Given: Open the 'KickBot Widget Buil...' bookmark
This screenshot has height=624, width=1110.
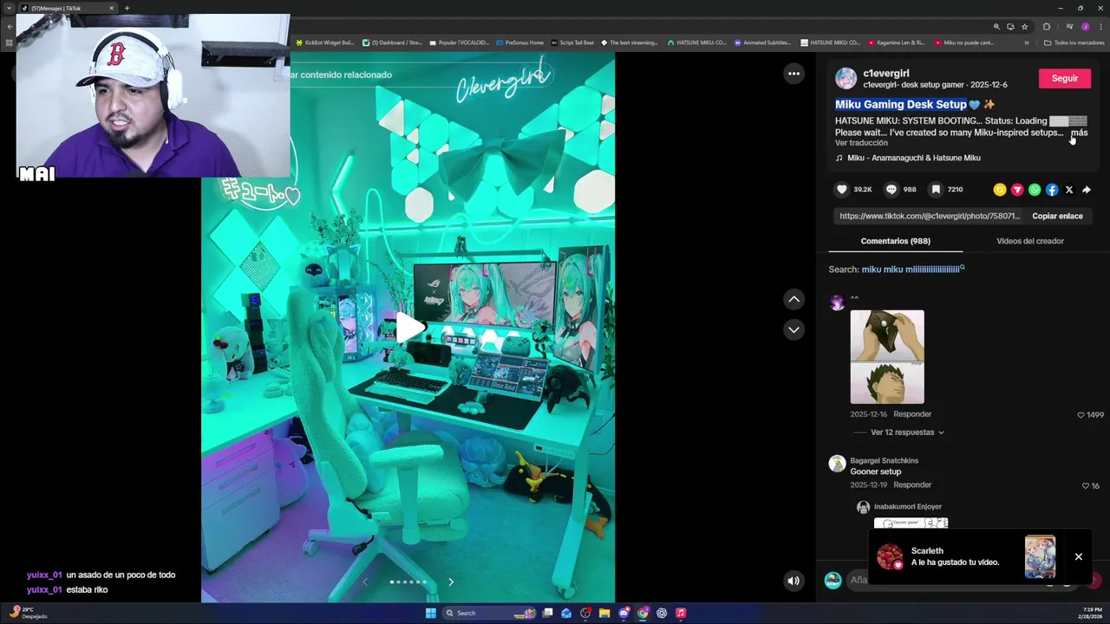Looking at the screenshot, I should 325,42.
